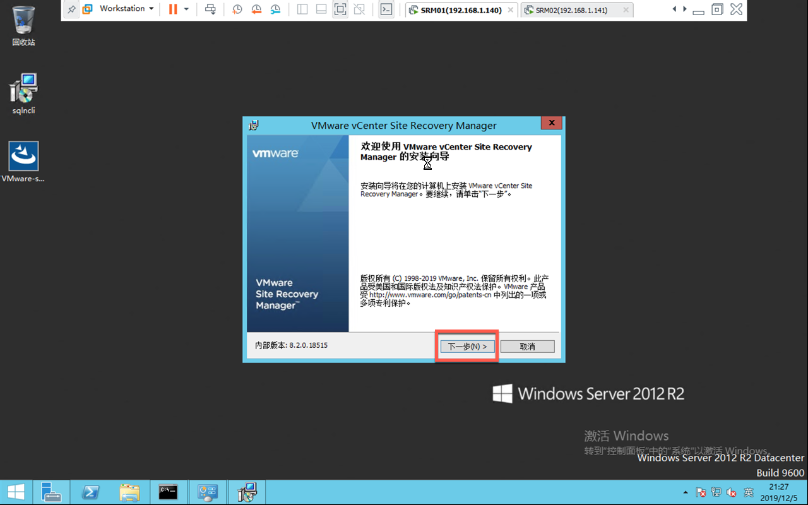808x505 pixels.
Task: Toggle full screen mode
Action: (x=340, y=9)
